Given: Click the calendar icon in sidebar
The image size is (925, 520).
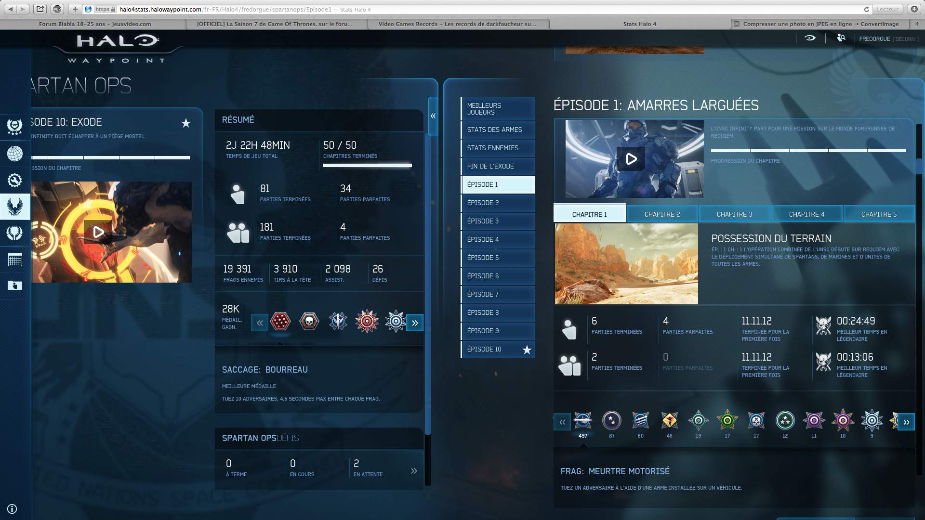Looking at the screenshot, I should pyautogui.click(x=14, y=260).
